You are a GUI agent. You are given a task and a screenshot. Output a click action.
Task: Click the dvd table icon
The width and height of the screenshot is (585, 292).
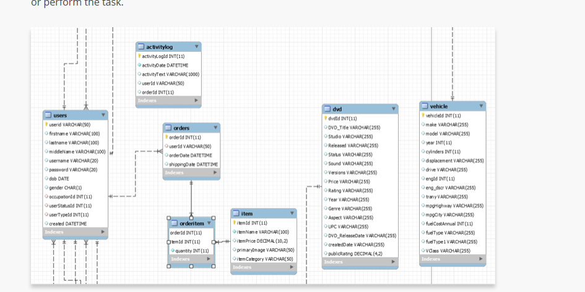327,109
